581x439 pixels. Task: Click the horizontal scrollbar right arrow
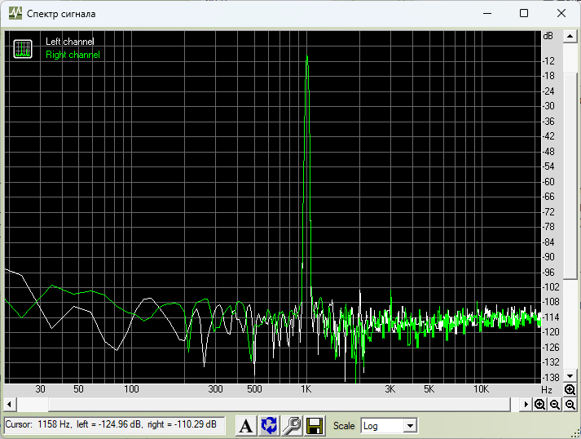pos(526,404)
